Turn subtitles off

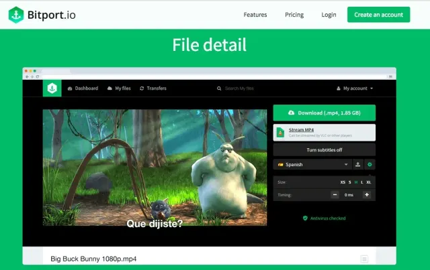pos(324,150)
